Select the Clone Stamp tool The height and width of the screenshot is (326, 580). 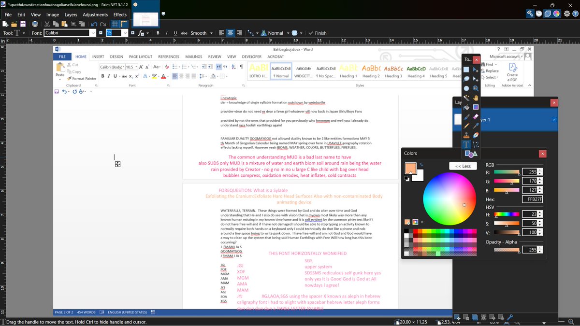coord(466,135)
